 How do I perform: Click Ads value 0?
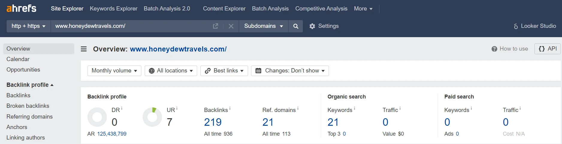point(457,134)
